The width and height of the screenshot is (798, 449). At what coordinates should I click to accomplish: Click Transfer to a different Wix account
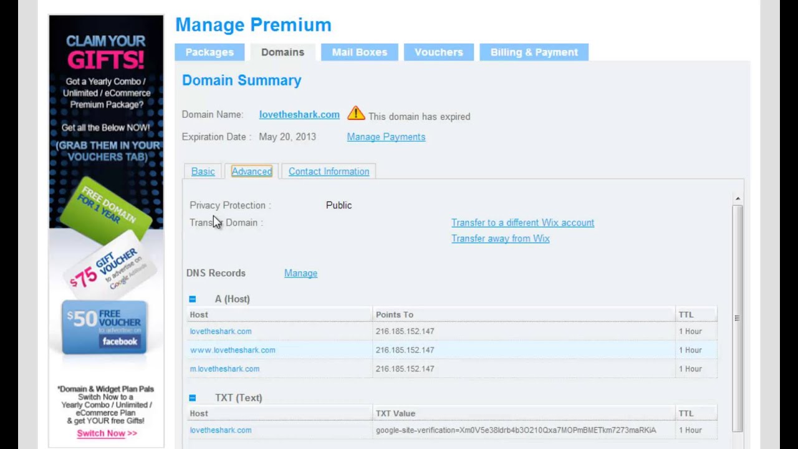click(522, 223)
